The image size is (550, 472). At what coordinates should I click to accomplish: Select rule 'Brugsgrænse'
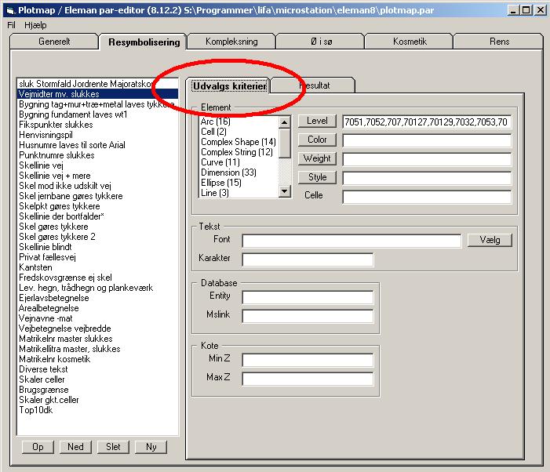97,390
